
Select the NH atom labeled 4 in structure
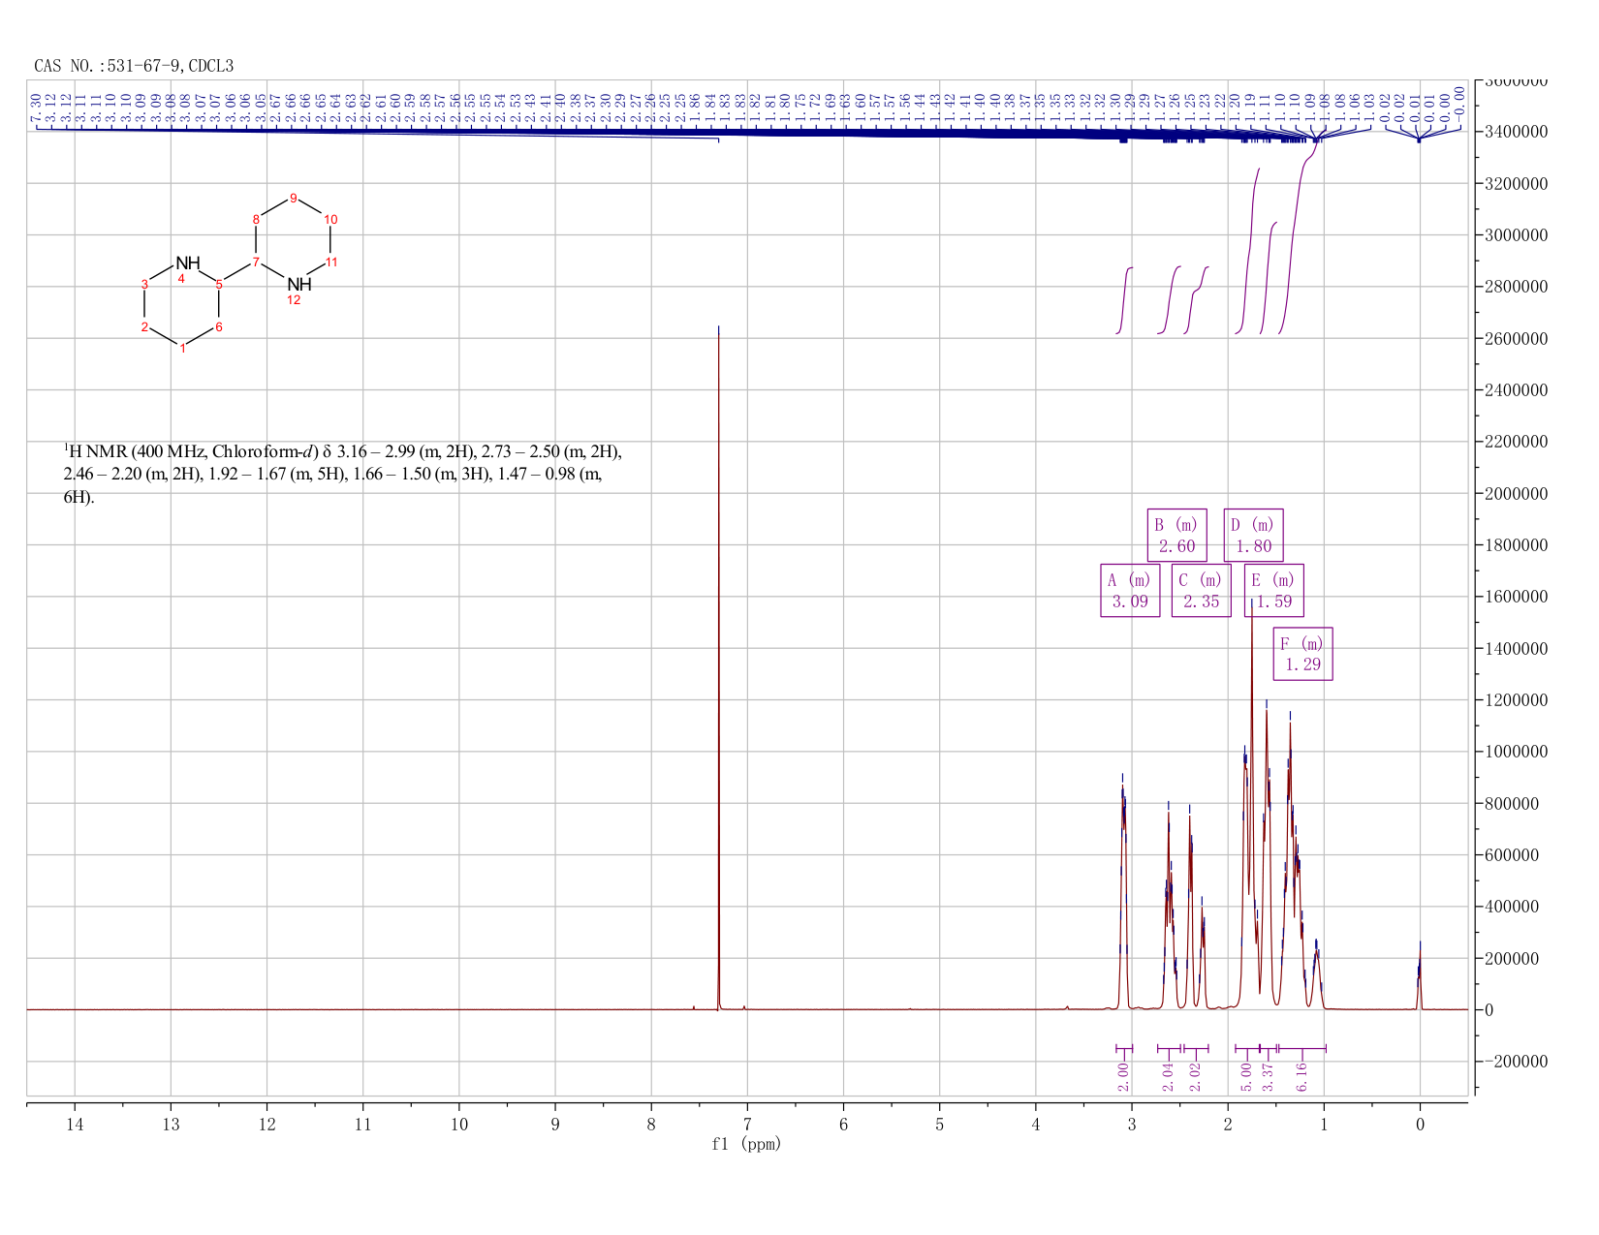187,263
